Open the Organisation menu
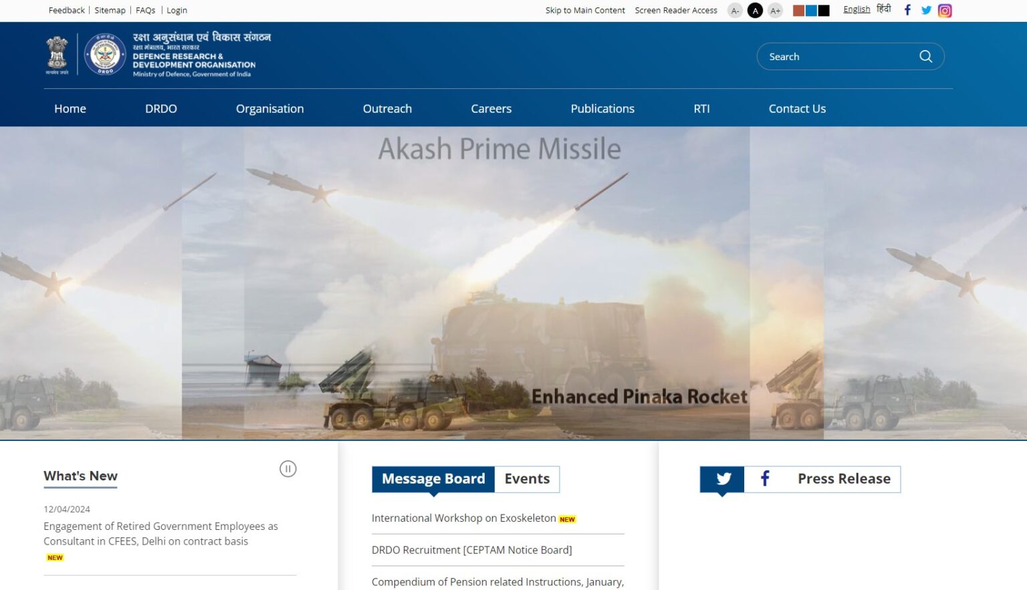Image resolution: width=1027 pixels, height=590 pixels. [x=269, y=108]
